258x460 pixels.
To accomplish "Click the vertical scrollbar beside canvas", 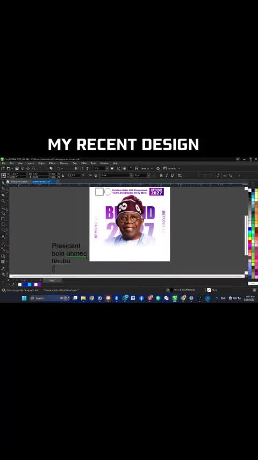I will [x=246, y=235].
